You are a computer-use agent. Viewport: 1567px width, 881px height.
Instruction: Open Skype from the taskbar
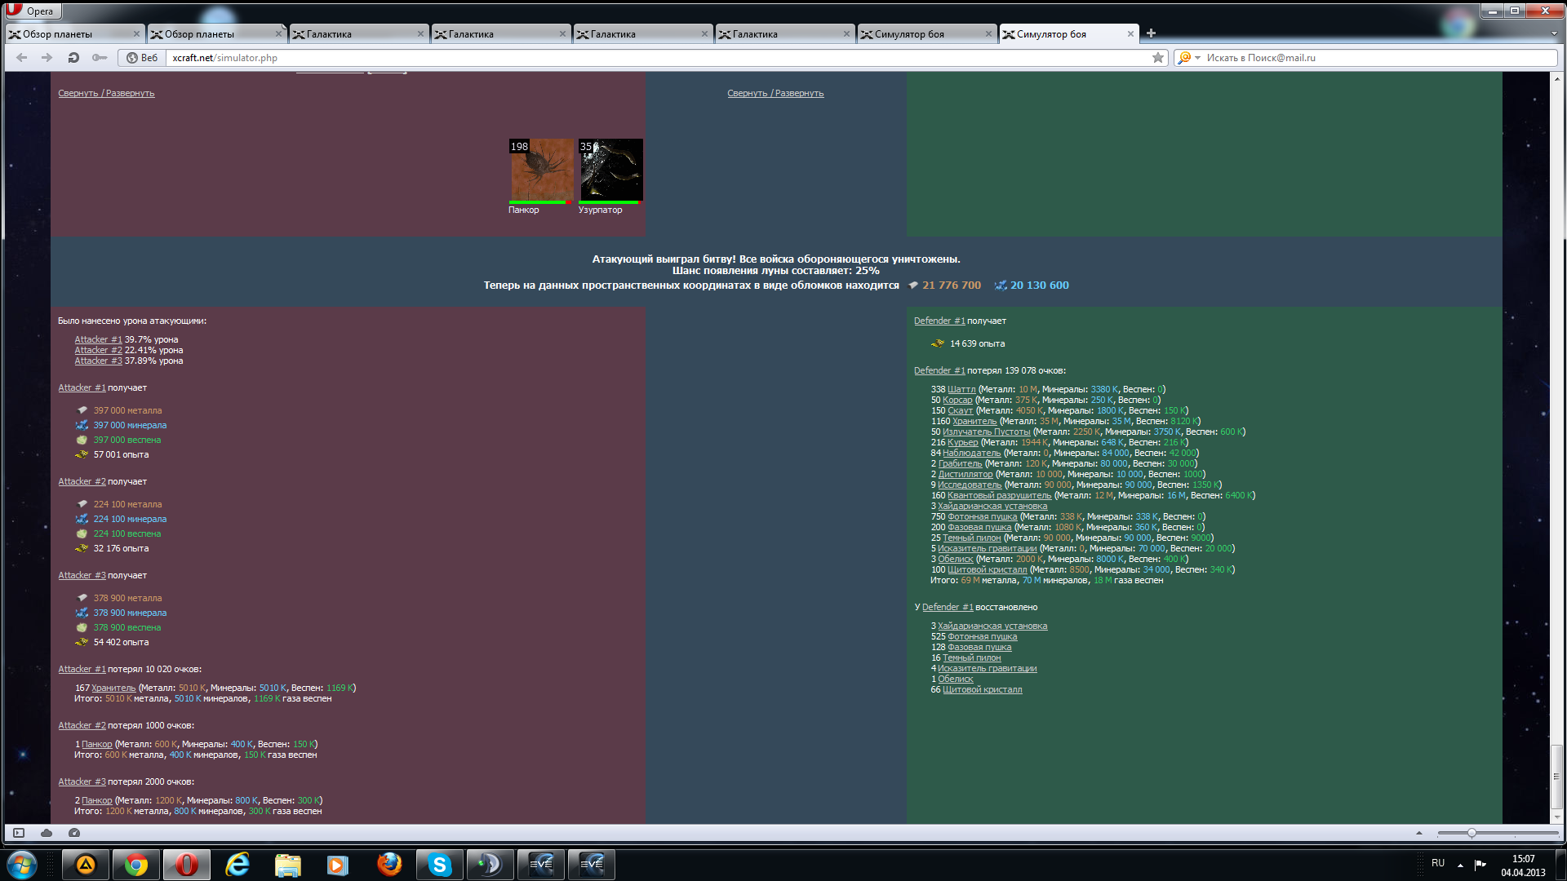click(440, 865)
